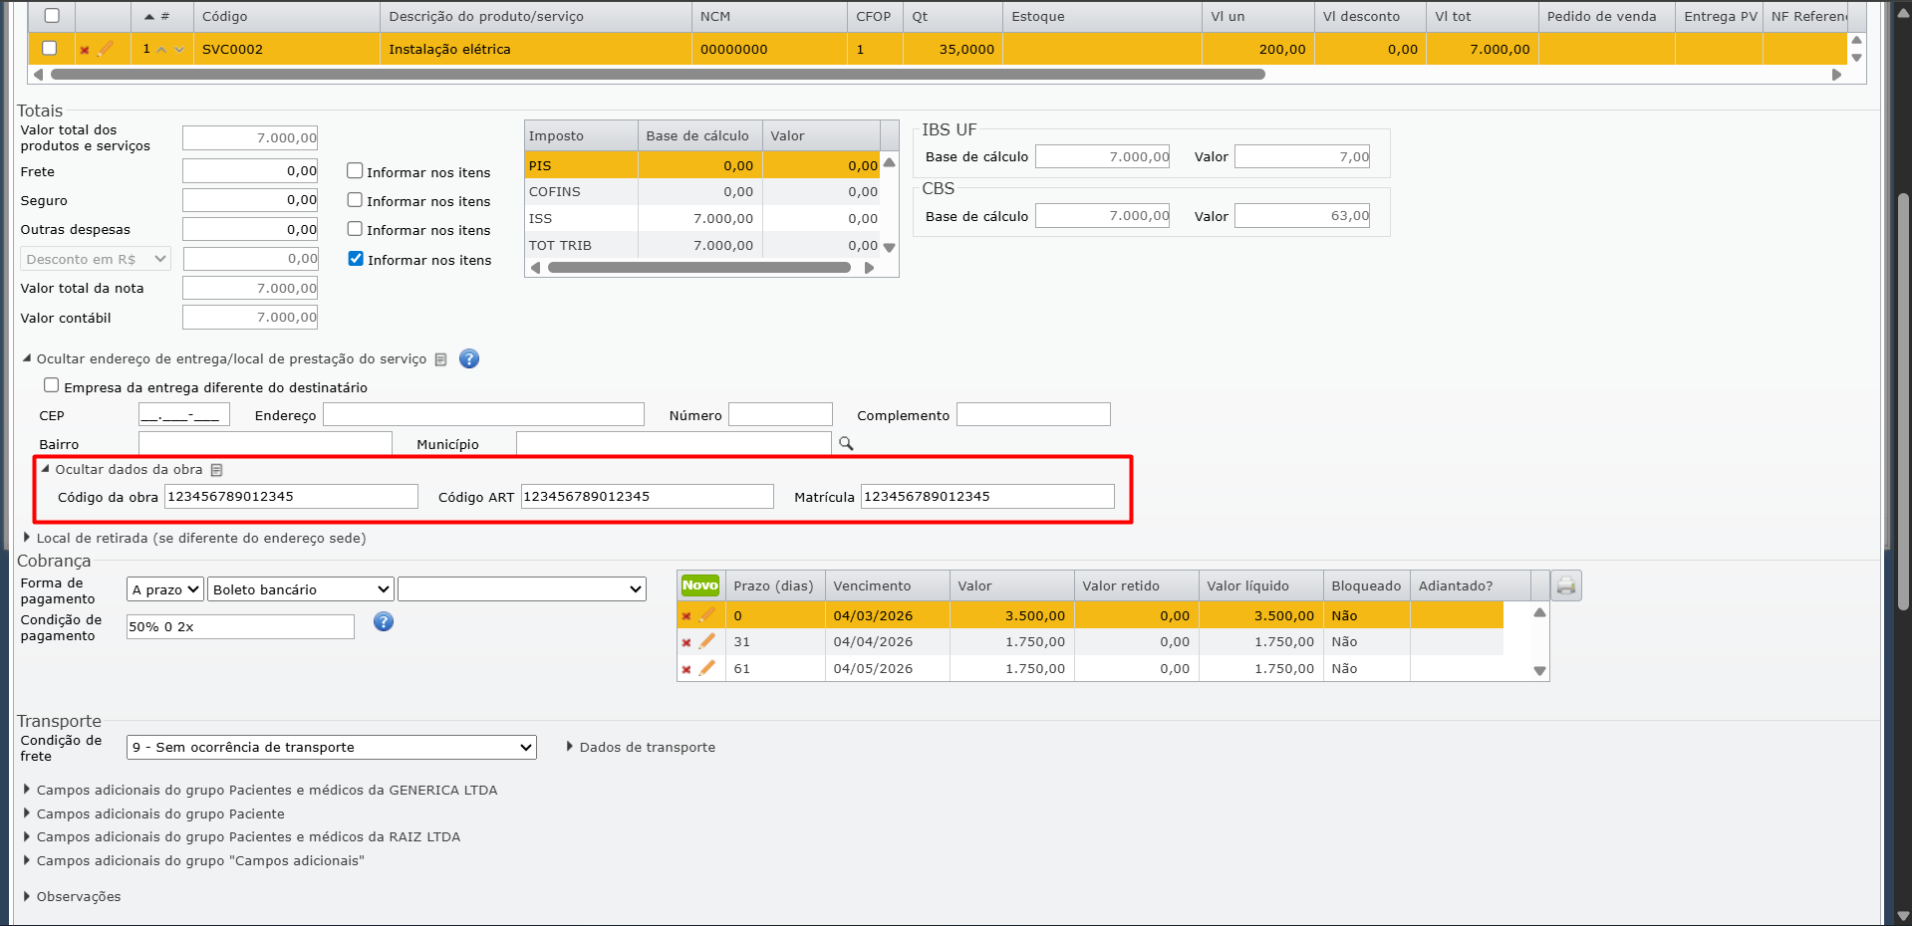Delete installment due 04/04/2026
Viewport: 1912px width, 926px height.
686,642
